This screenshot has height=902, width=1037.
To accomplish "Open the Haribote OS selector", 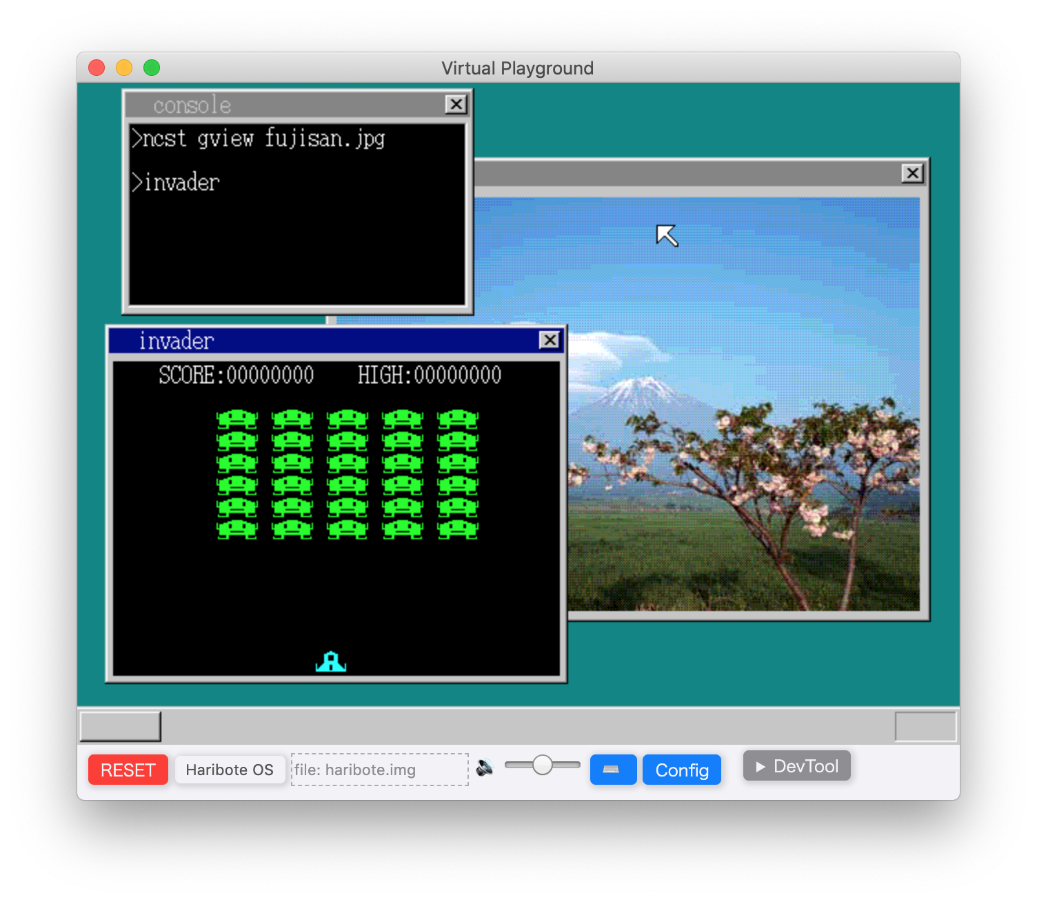I will (x=230, y=770).
